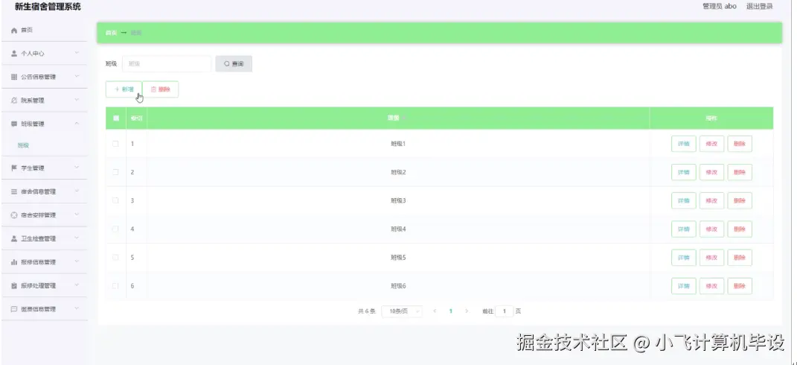Click the person icon beside 卫生检查管理

(14, 238)
